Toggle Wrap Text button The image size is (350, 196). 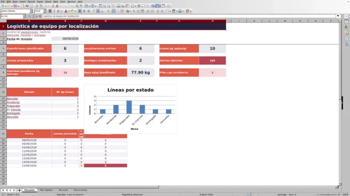tap(108, 11)
